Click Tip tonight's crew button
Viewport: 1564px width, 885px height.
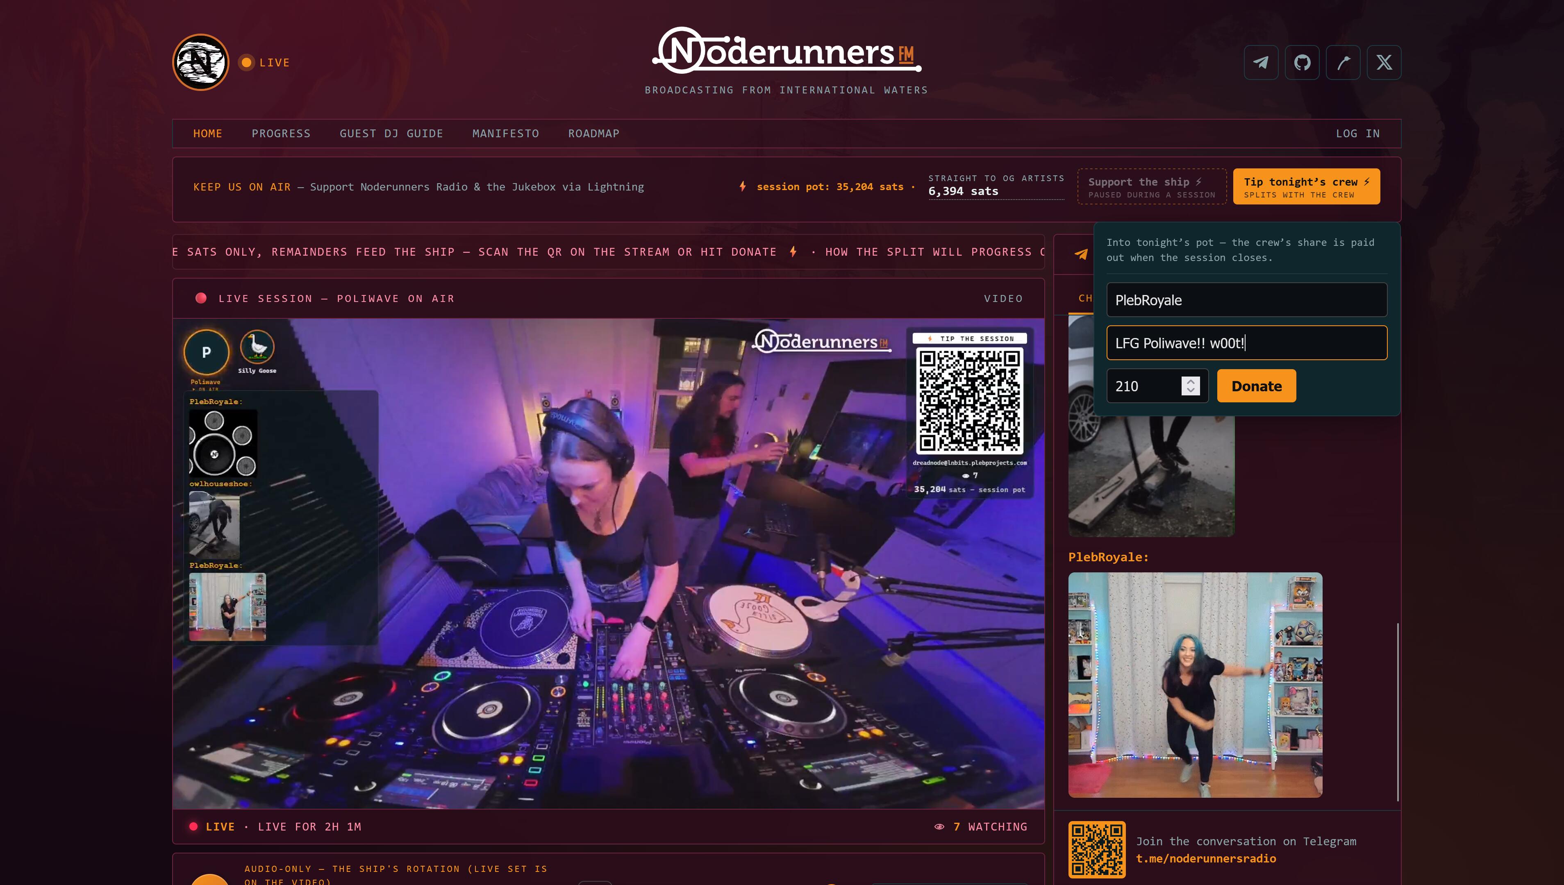point(1306,186)
